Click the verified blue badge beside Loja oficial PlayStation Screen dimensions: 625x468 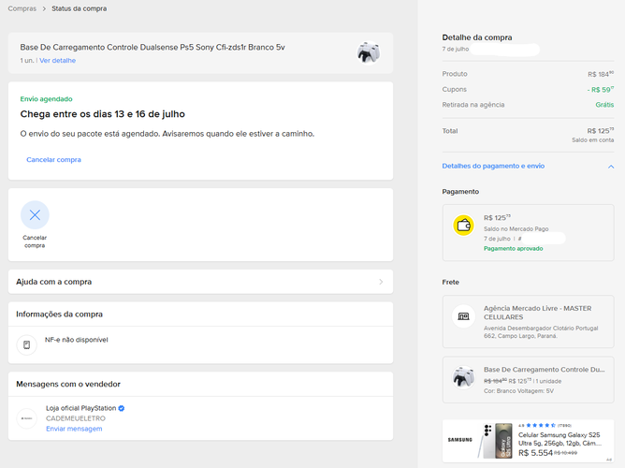(122, 408)
